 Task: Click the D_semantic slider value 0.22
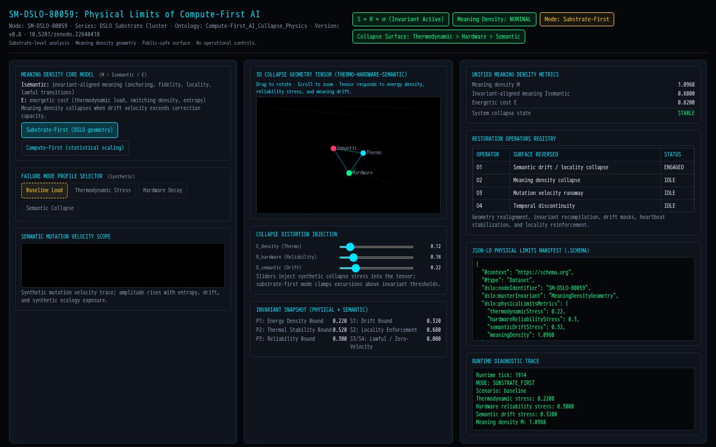[436, 268]
